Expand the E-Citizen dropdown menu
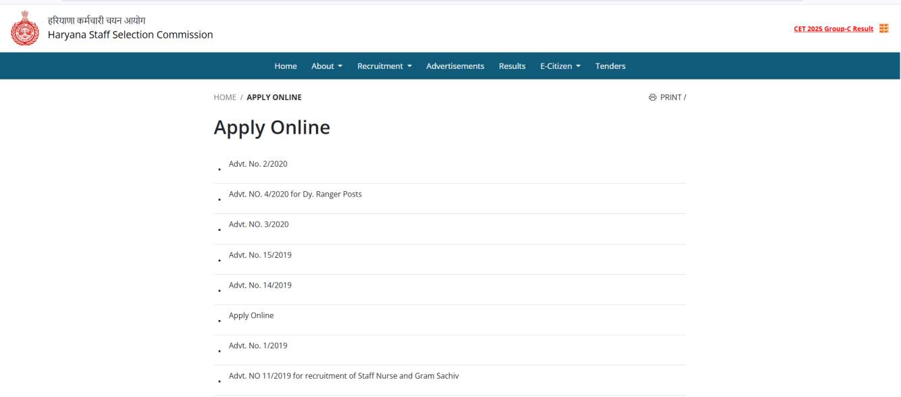 pos(559,65)
